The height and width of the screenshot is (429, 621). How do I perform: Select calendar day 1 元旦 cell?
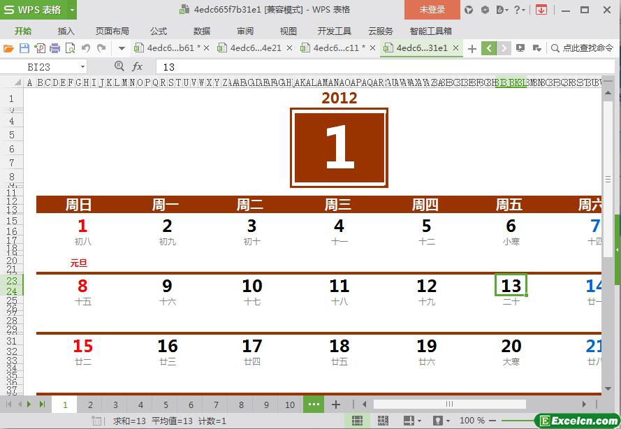click(82, 226)
